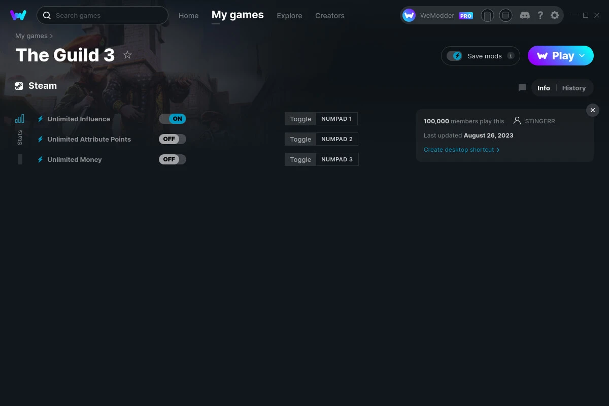Open the settings gear icon
The width and height of the screenshot is (609, 406).
(555, 15)
